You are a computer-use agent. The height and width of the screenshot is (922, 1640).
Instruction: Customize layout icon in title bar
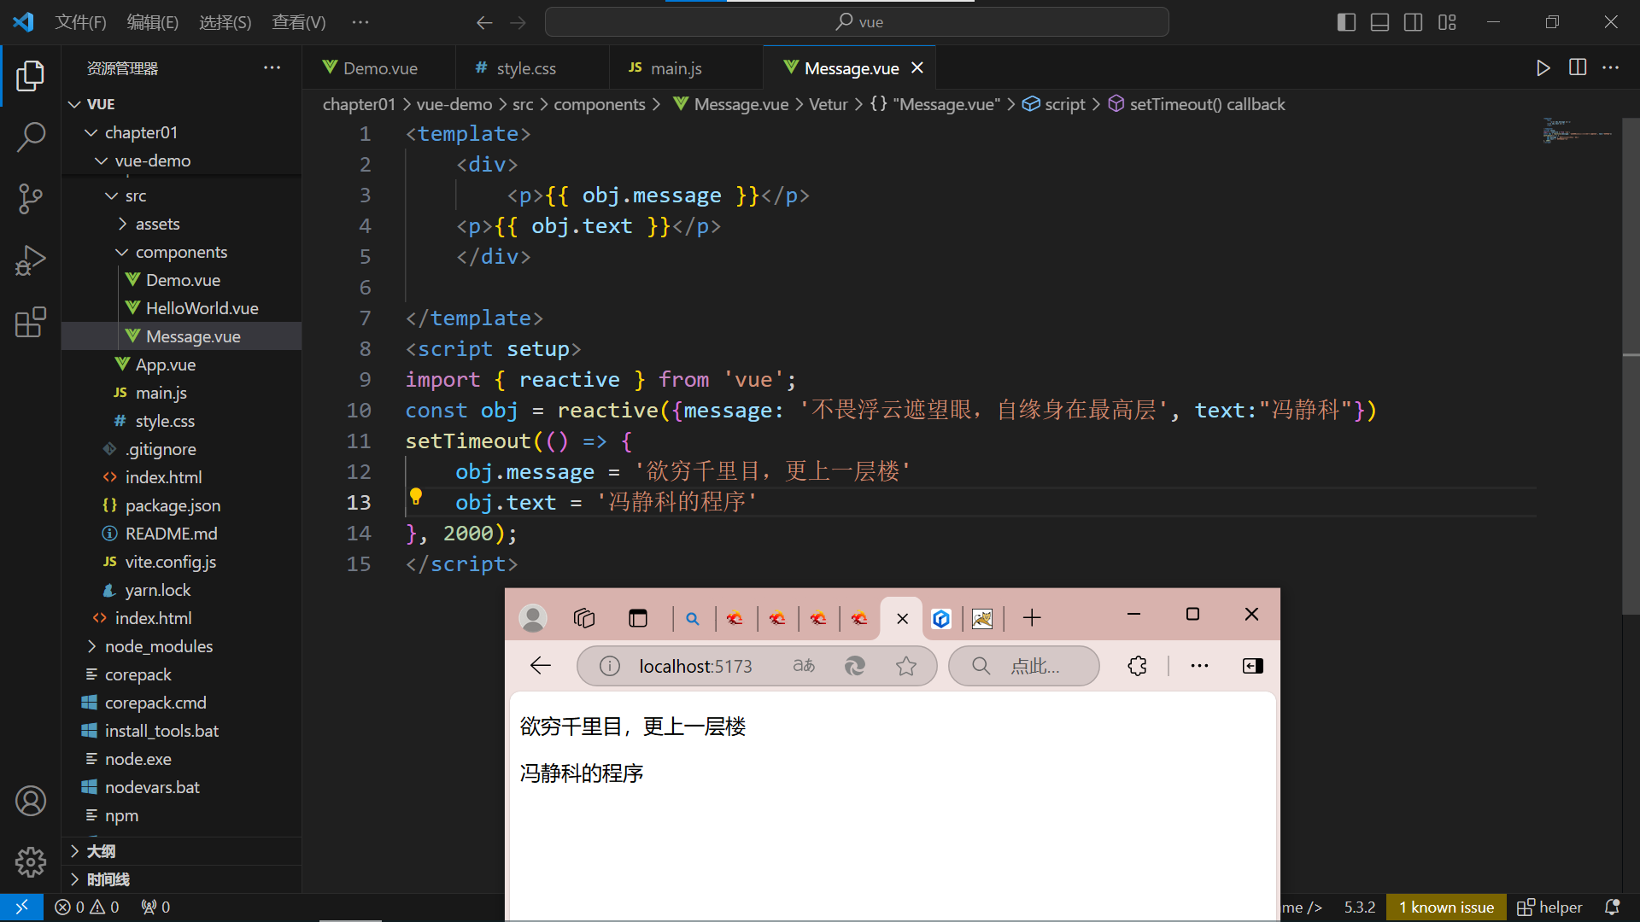[1447, 22]
